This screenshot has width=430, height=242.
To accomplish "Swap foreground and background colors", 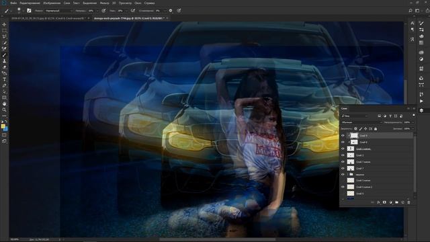I will [x=6, y=122].
